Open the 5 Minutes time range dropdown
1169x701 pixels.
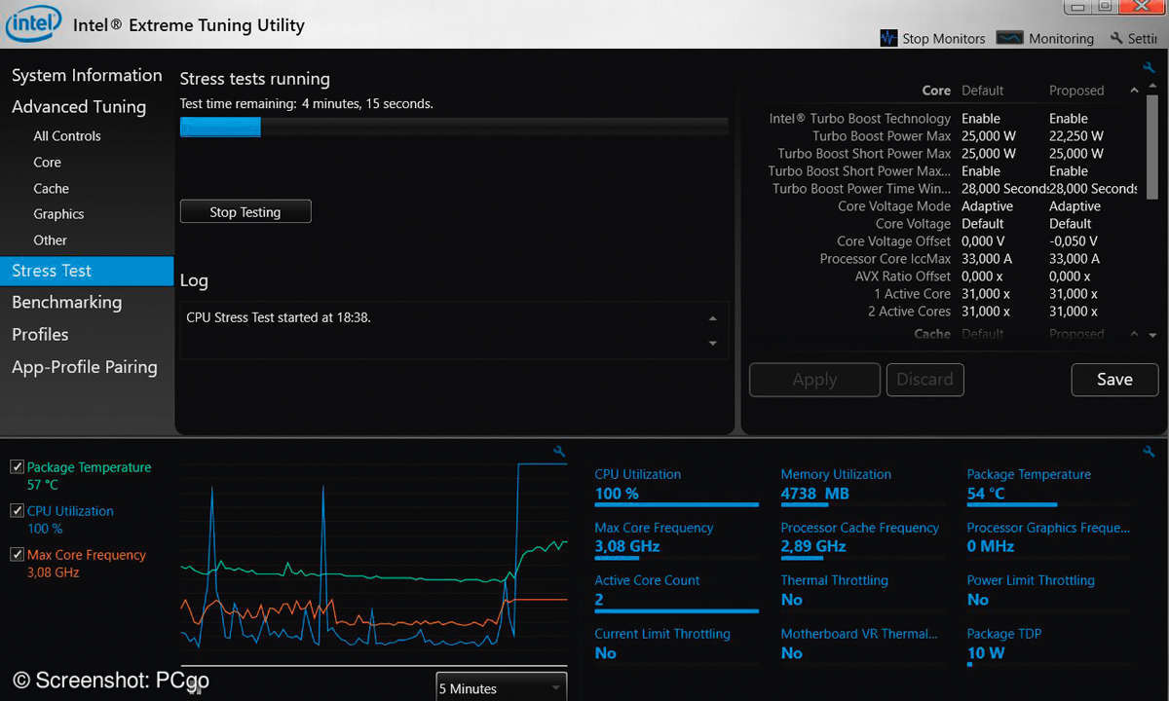[502, 687]
